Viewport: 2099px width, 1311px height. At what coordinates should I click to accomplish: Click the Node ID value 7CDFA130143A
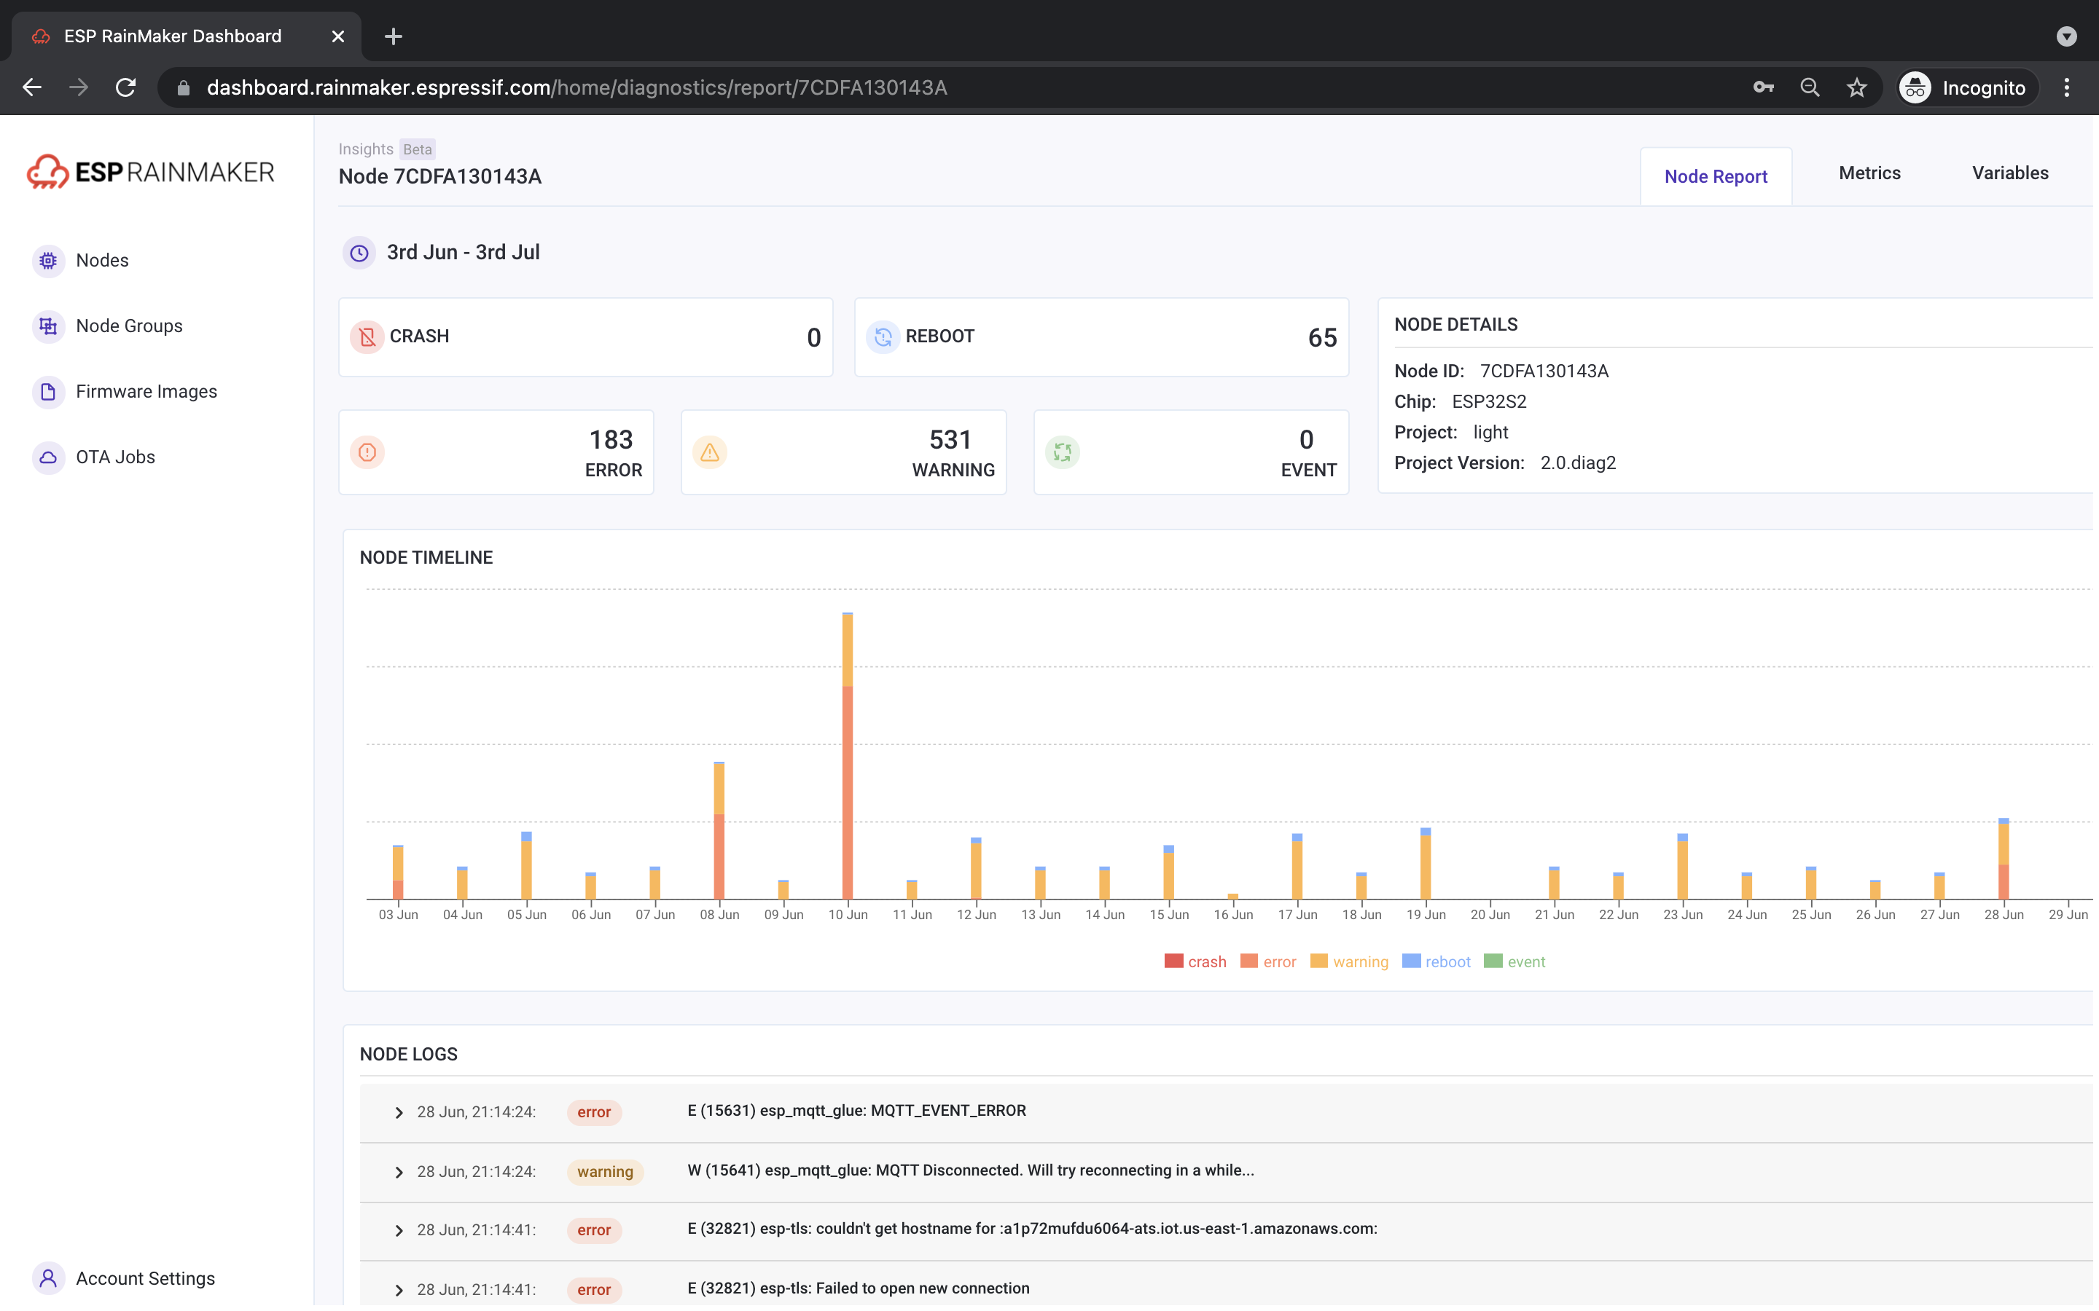click(1544, 371)
